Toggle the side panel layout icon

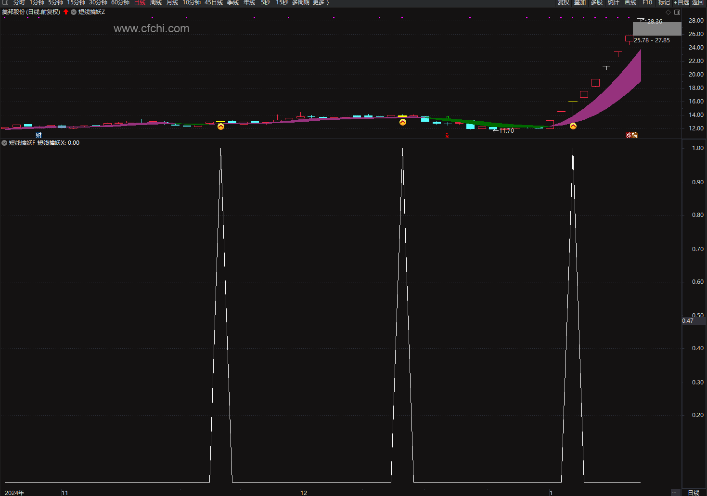coord(677,12)
